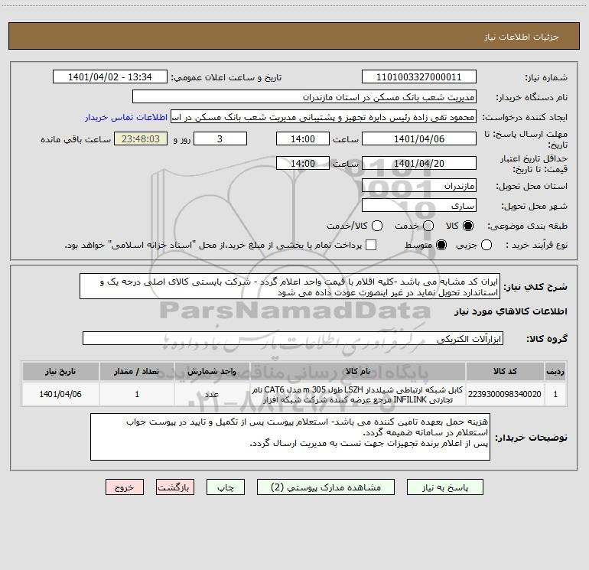Click the توضیحات خریدار notes text box

(291, 437)
